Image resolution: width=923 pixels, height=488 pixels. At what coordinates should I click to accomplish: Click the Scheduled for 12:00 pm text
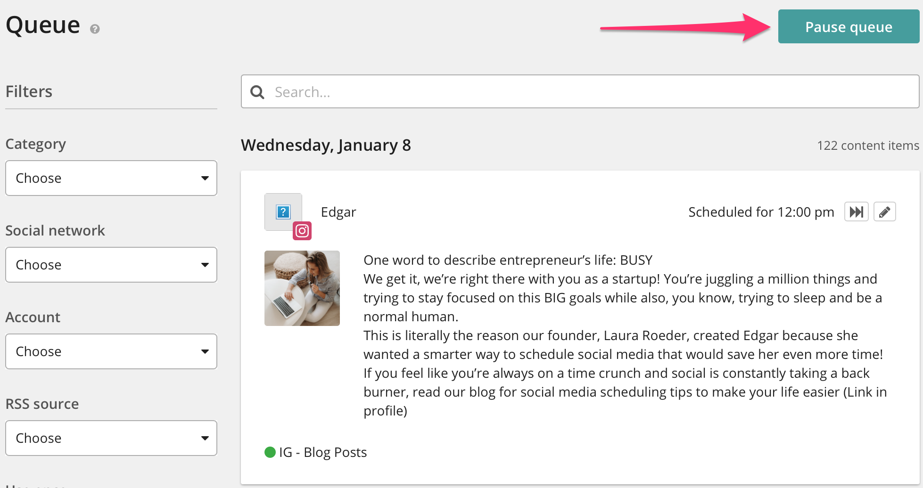click(761, 212)
